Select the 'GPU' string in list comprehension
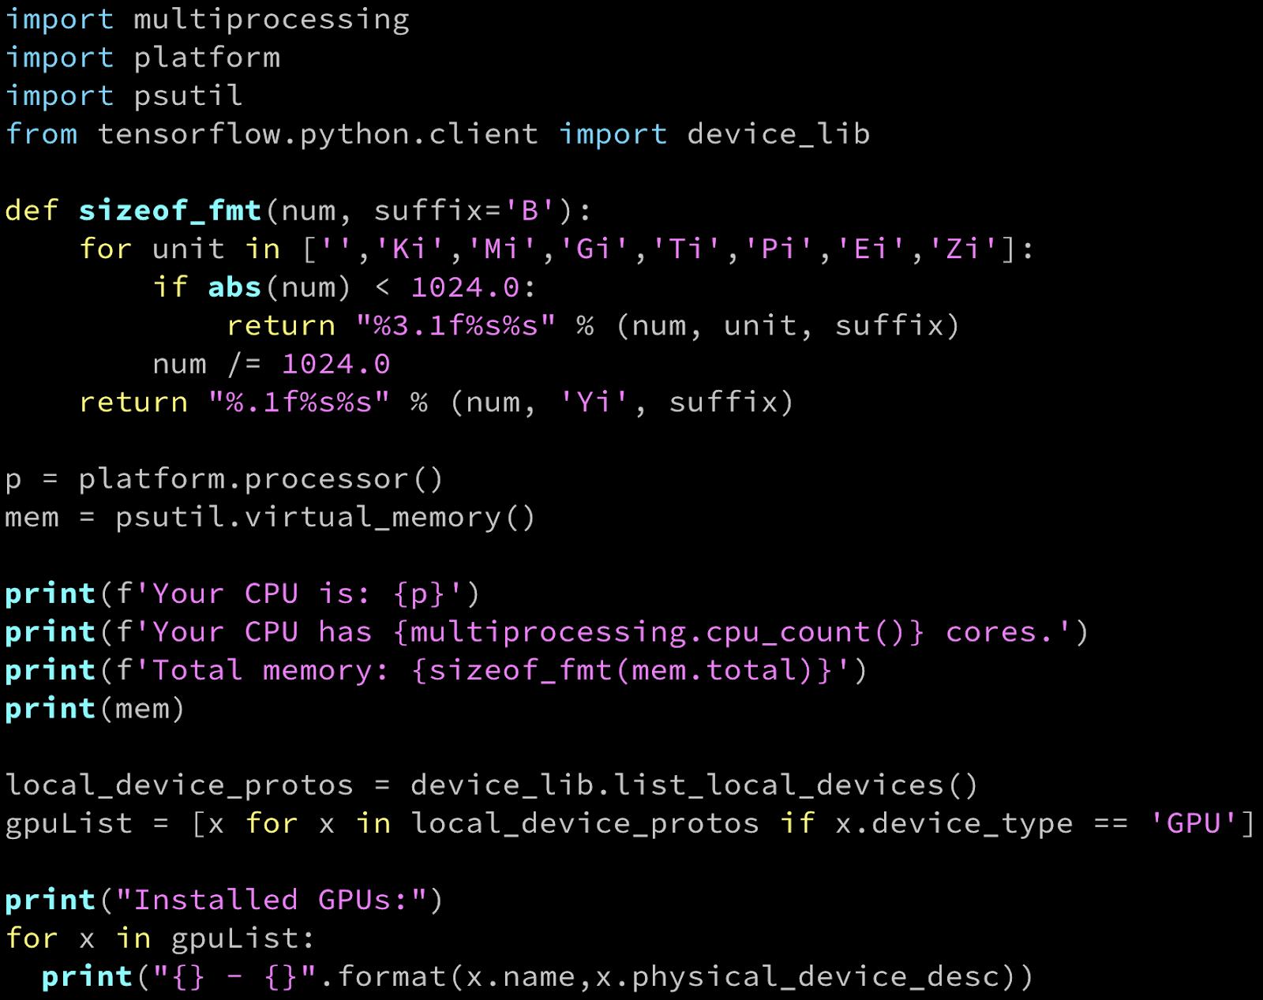The image size is (1263, 1000). [x=1194, y=822]
